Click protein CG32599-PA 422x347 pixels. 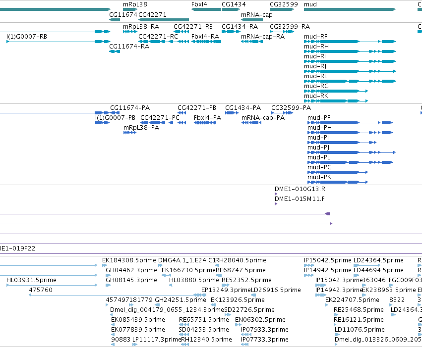(x=282, y=113)
